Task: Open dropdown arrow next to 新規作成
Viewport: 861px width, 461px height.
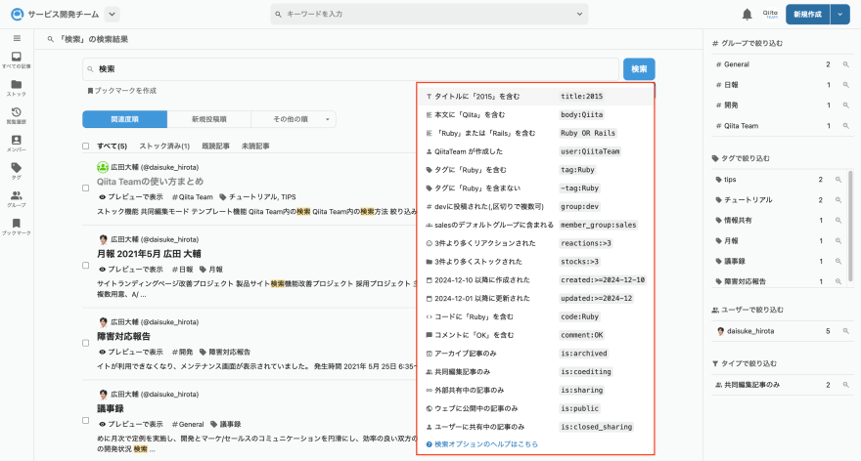Action: click(840, 15)
